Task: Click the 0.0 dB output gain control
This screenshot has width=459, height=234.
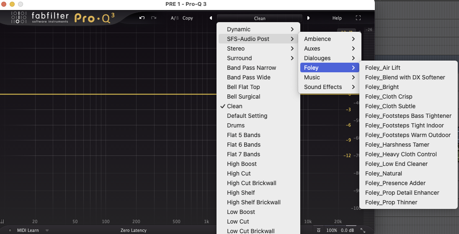Action: pos(347,230)
